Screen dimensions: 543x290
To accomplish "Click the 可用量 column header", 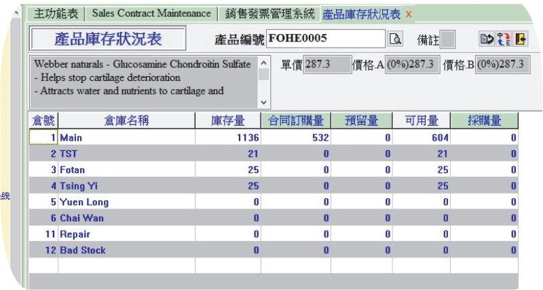I will 422,121.
